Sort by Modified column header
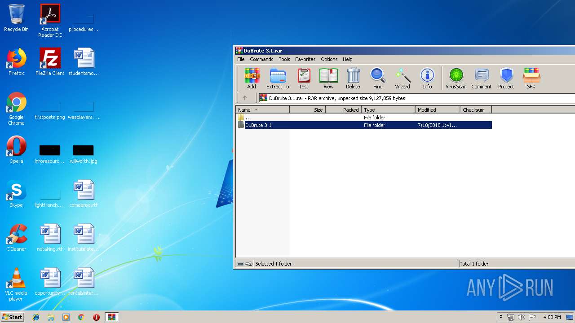The width and height of the screenshot is (575, 323). click(x=438, y=109)
